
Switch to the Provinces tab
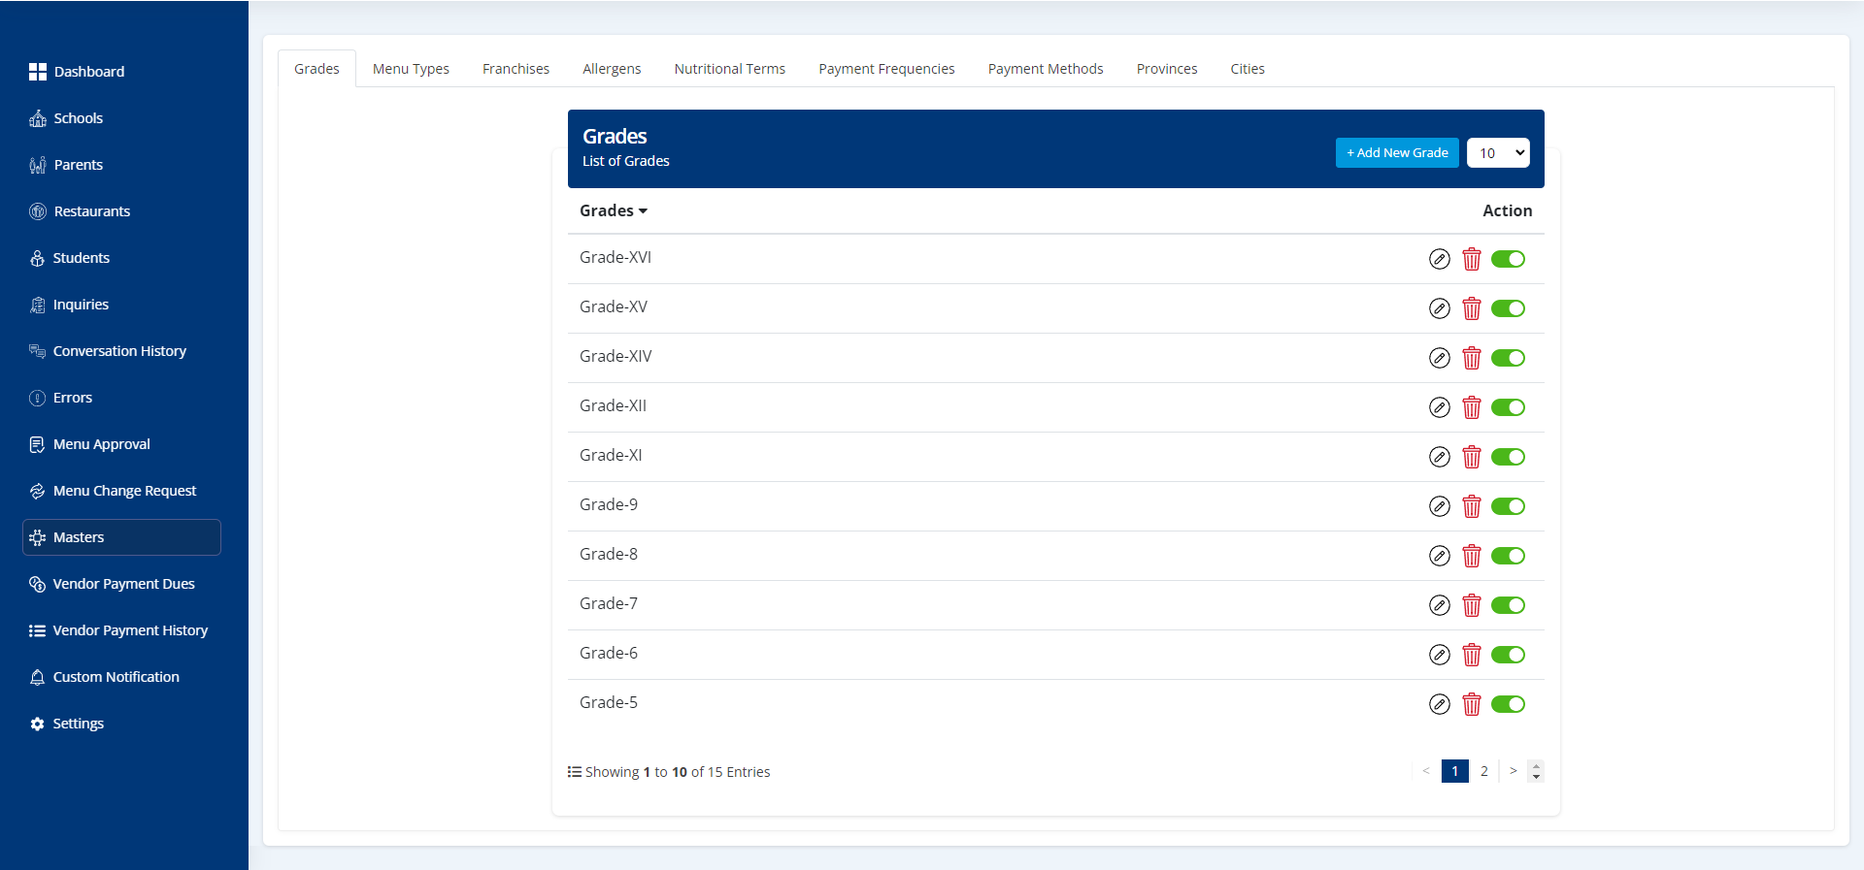pos(1167,69)
